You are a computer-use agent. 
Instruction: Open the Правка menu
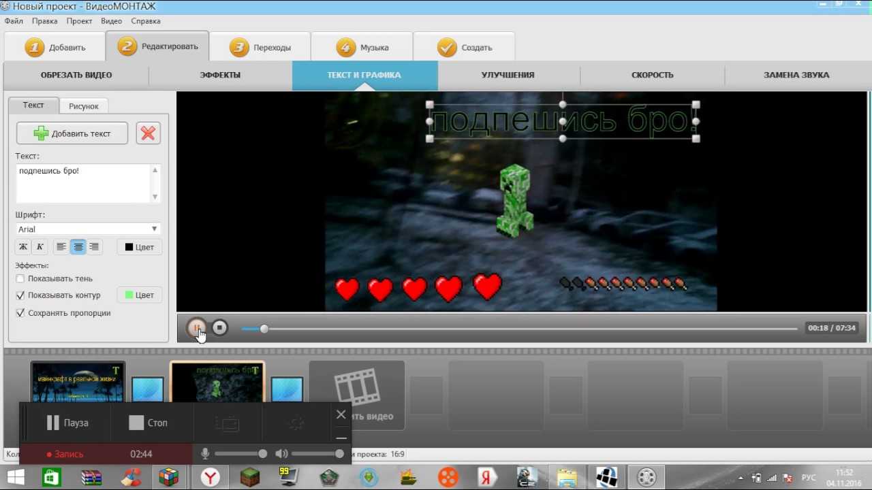point(44,21)
